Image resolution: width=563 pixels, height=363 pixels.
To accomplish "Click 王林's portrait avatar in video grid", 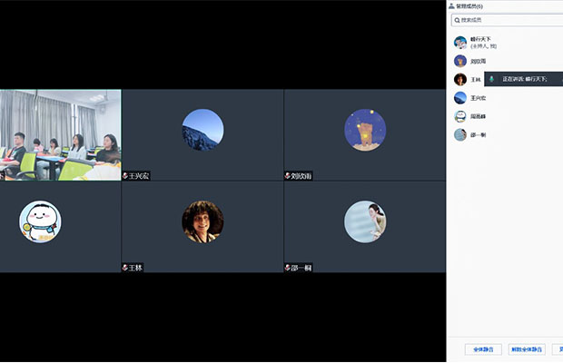I will 202,221.
